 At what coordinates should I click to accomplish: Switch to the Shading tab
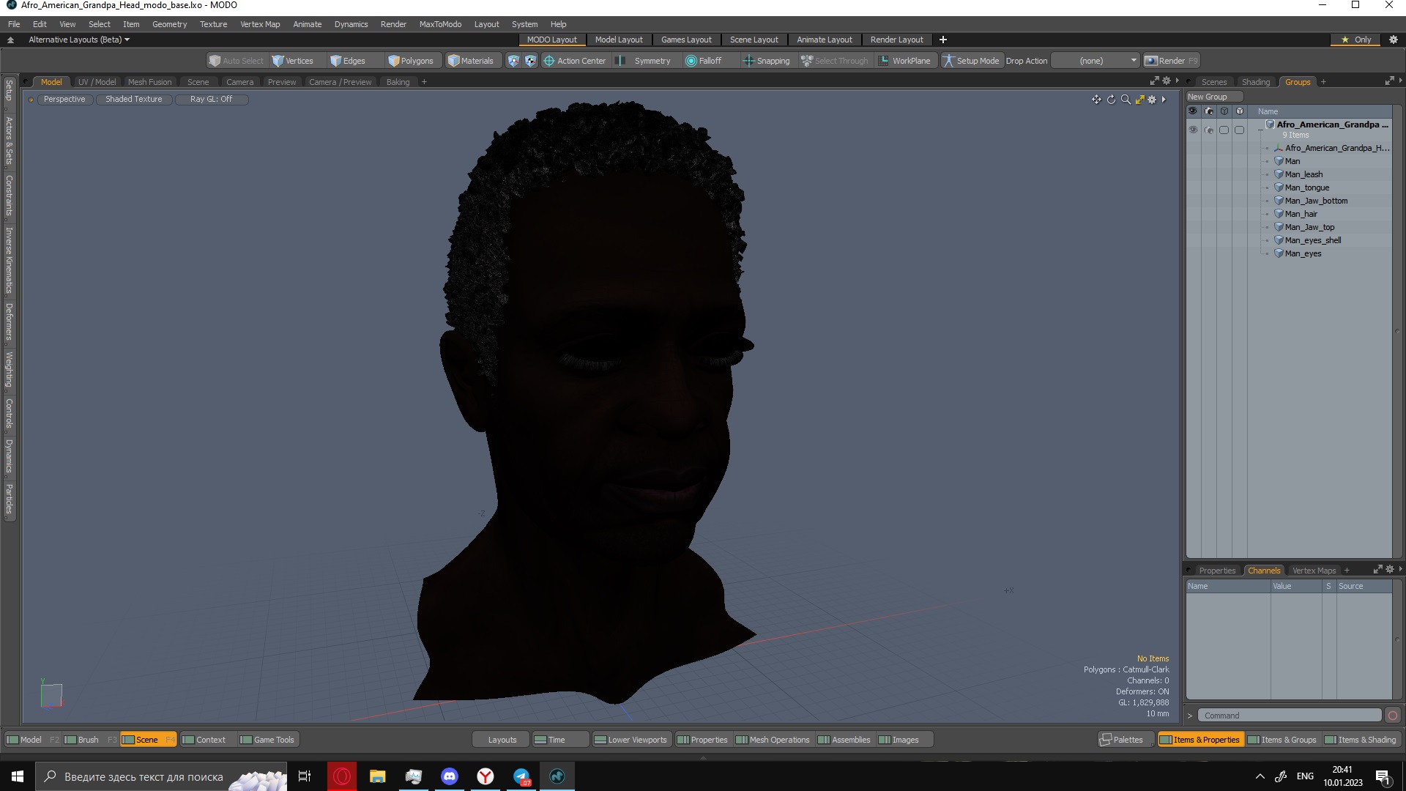pyautogui.click(x=1255, y=82)
